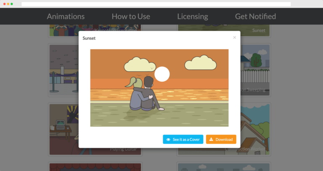Click the eye icon on the cover button
This screenshot has width=323, height=171.
168,140
